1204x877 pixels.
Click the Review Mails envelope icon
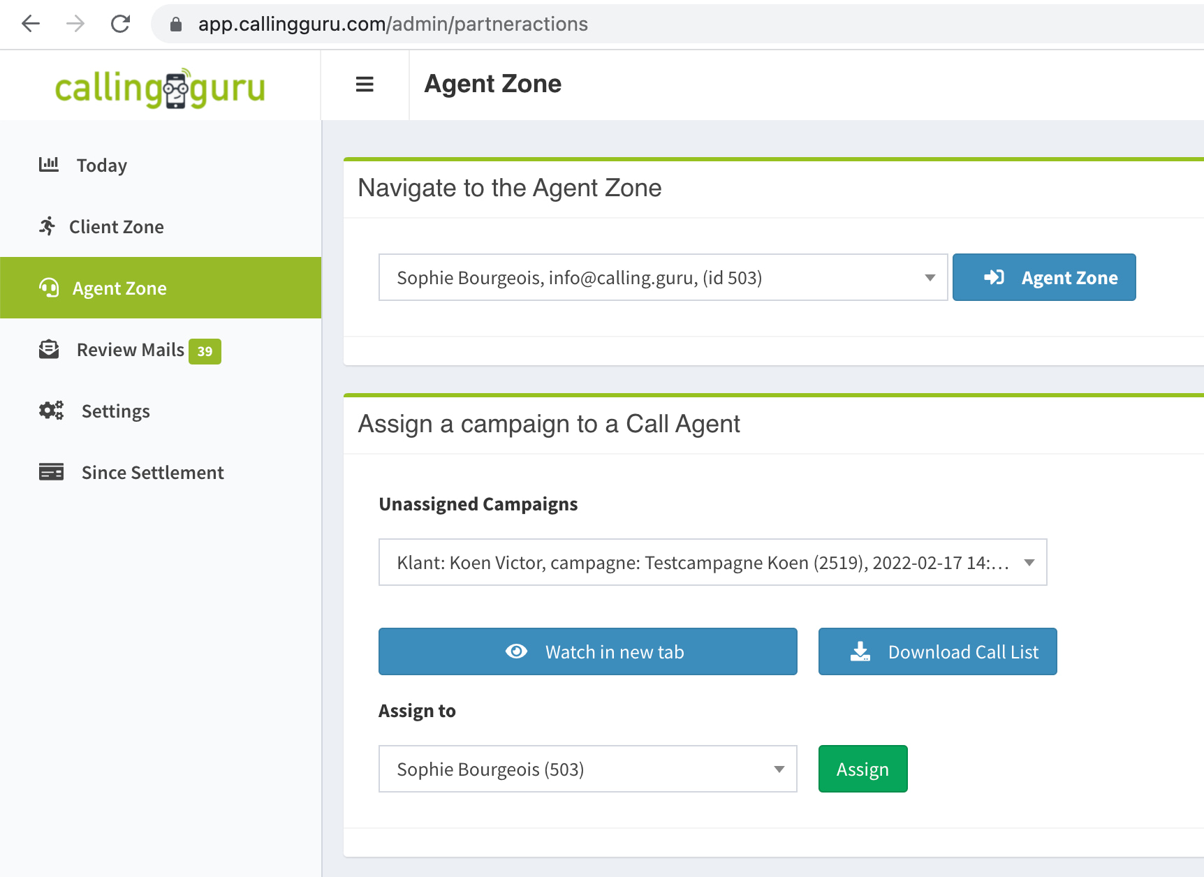point(49,349)
